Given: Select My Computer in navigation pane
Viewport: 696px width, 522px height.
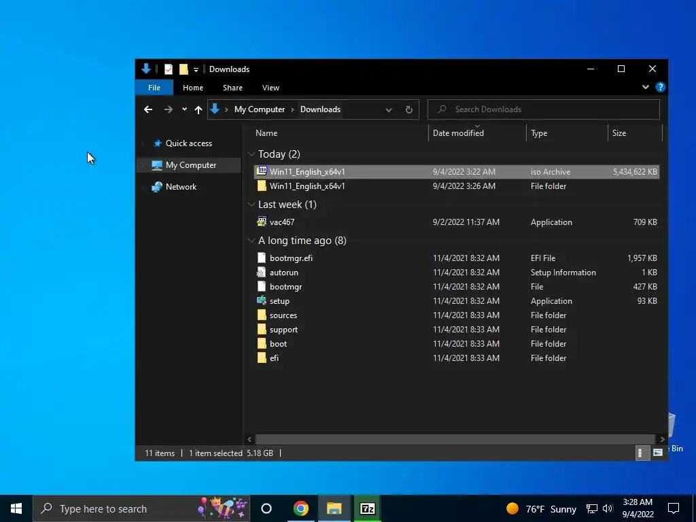Looking at the screenshot, I should coord(190,165).
